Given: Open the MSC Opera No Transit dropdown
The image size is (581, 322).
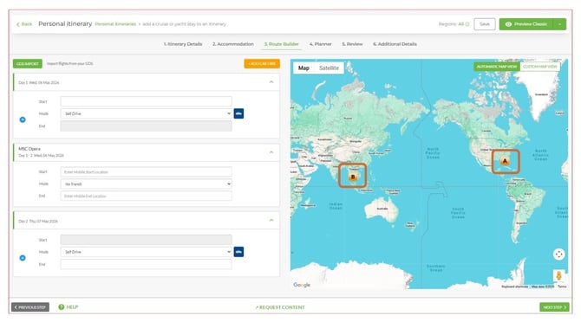Looking at the screenshot, I should [146, 184].
